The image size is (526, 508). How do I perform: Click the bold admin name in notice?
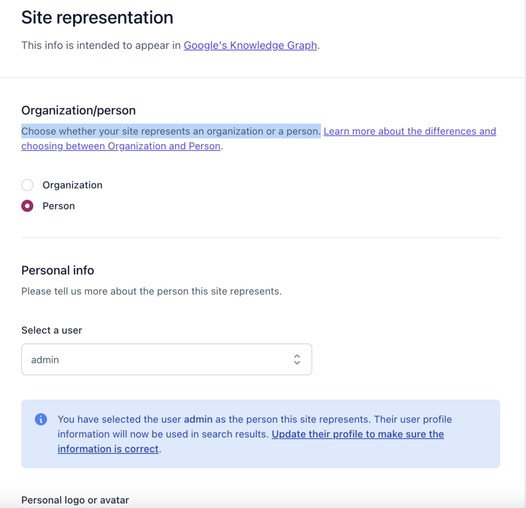pyautogui.click(x=198, y=419)
